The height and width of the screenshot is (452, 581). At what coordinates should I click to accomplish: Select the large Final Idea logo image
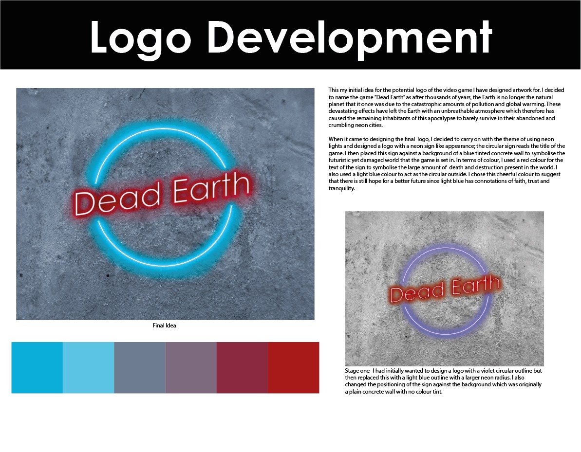pos(165,204)
